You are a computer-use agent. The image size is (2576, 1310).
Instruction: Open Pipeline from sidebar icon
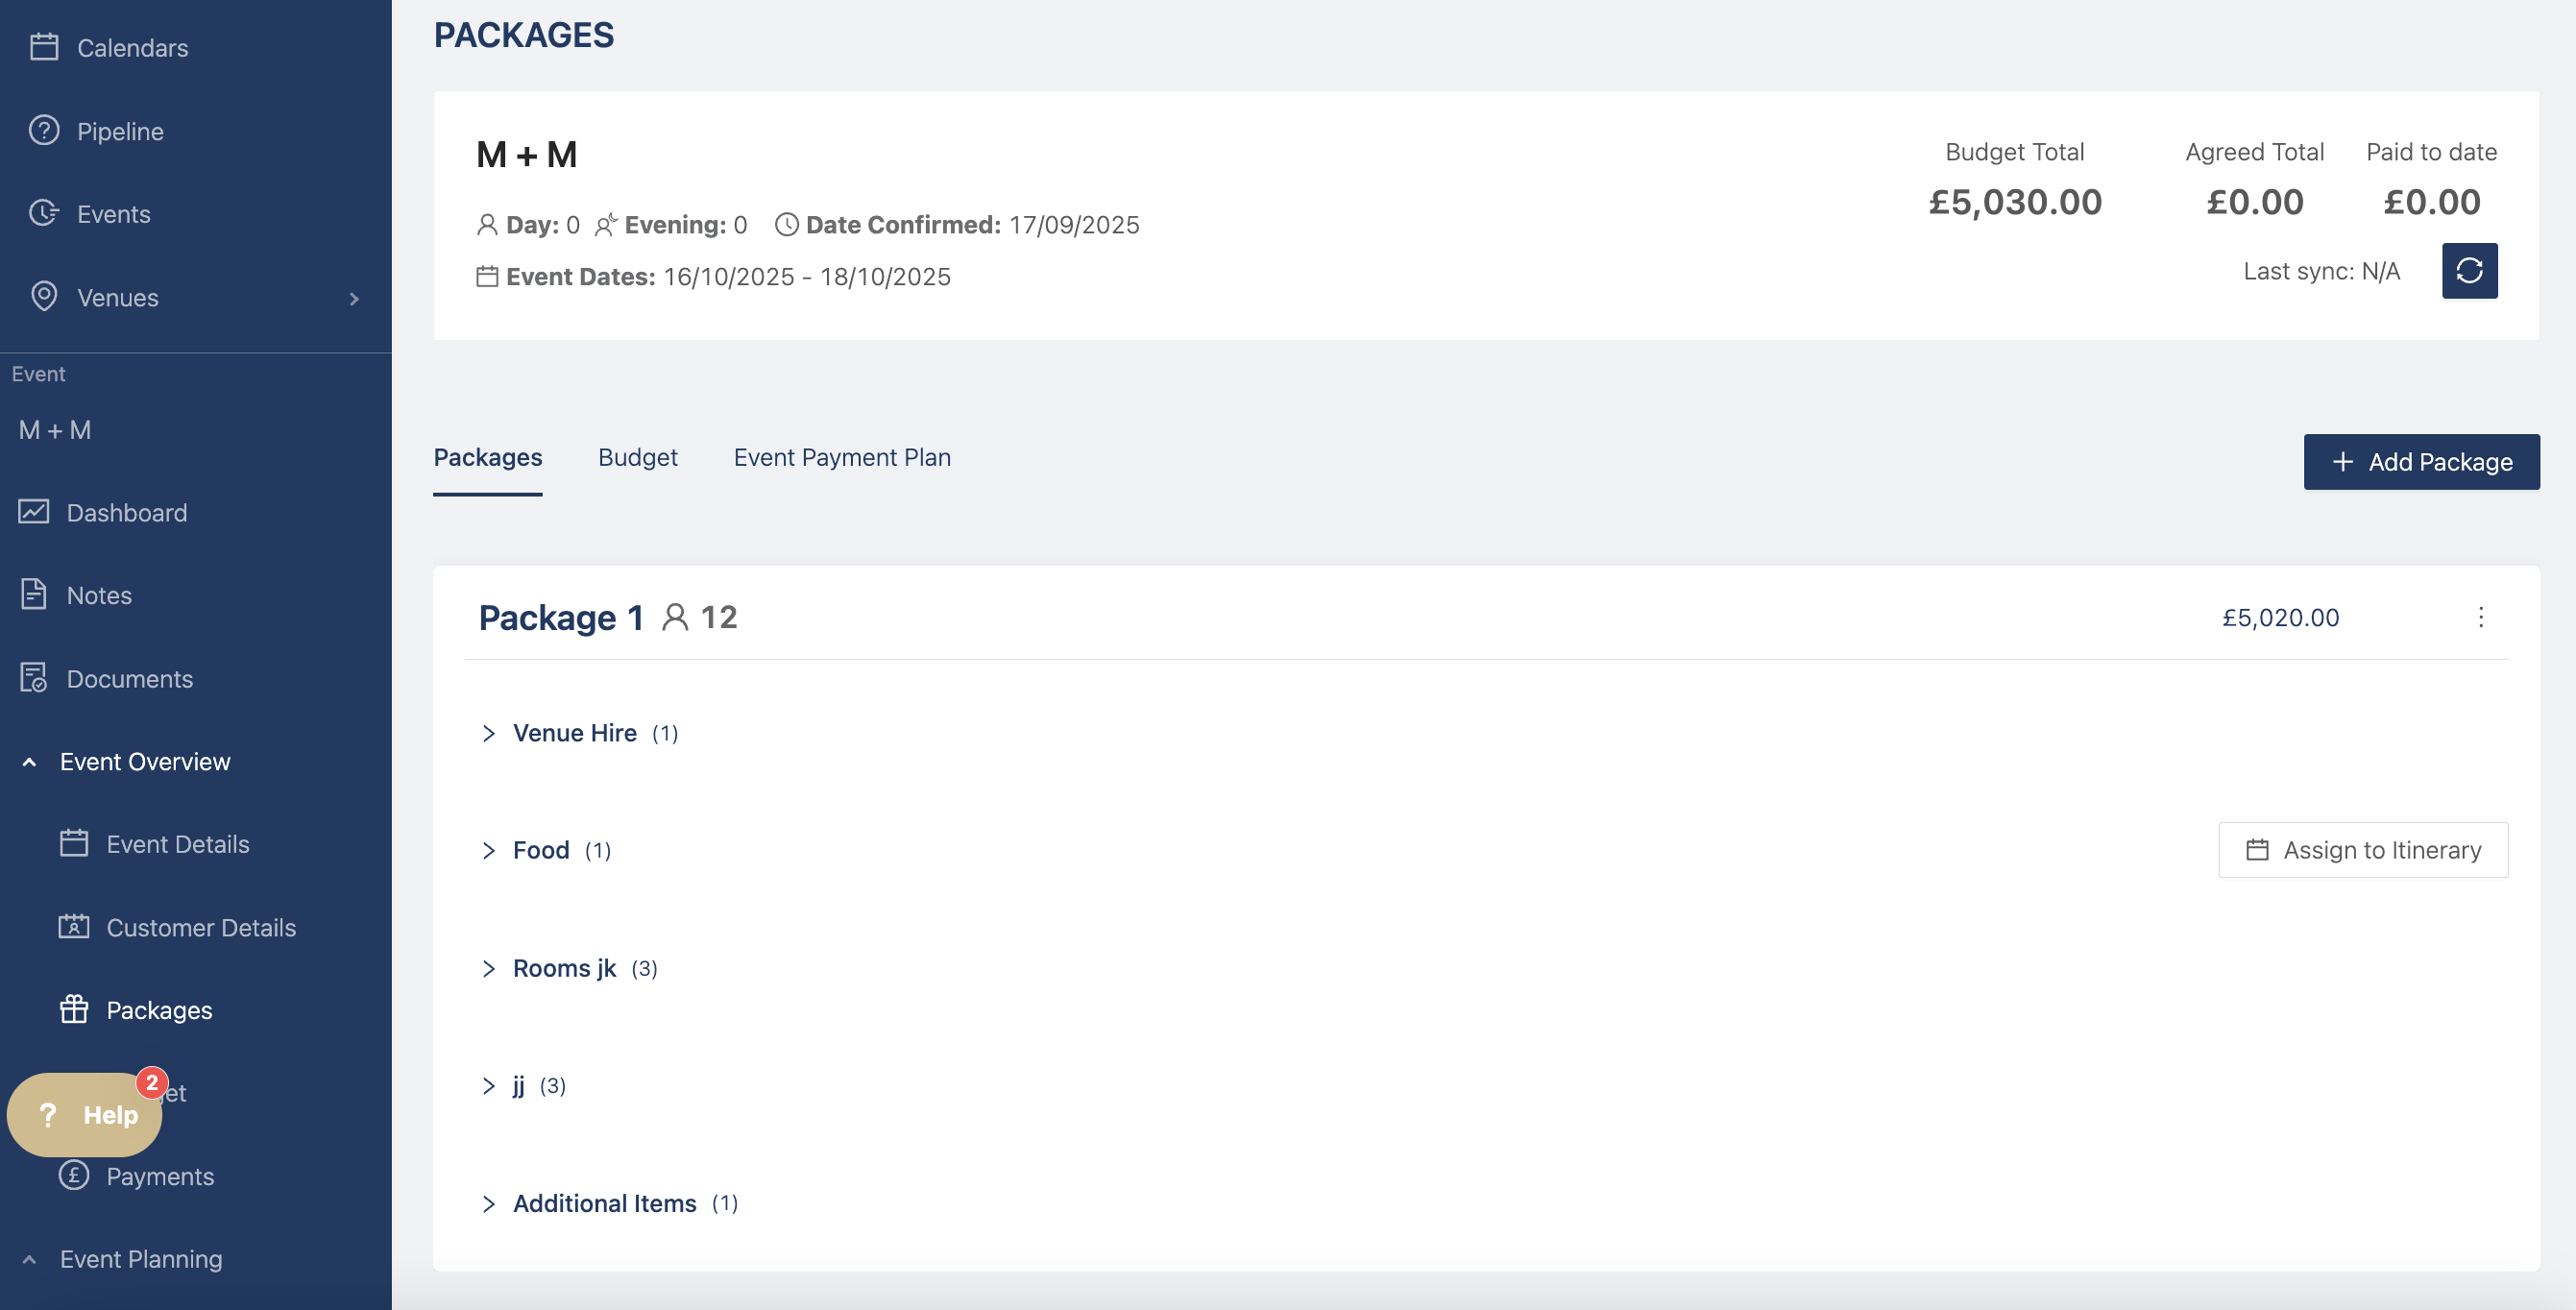pos(44,131)
